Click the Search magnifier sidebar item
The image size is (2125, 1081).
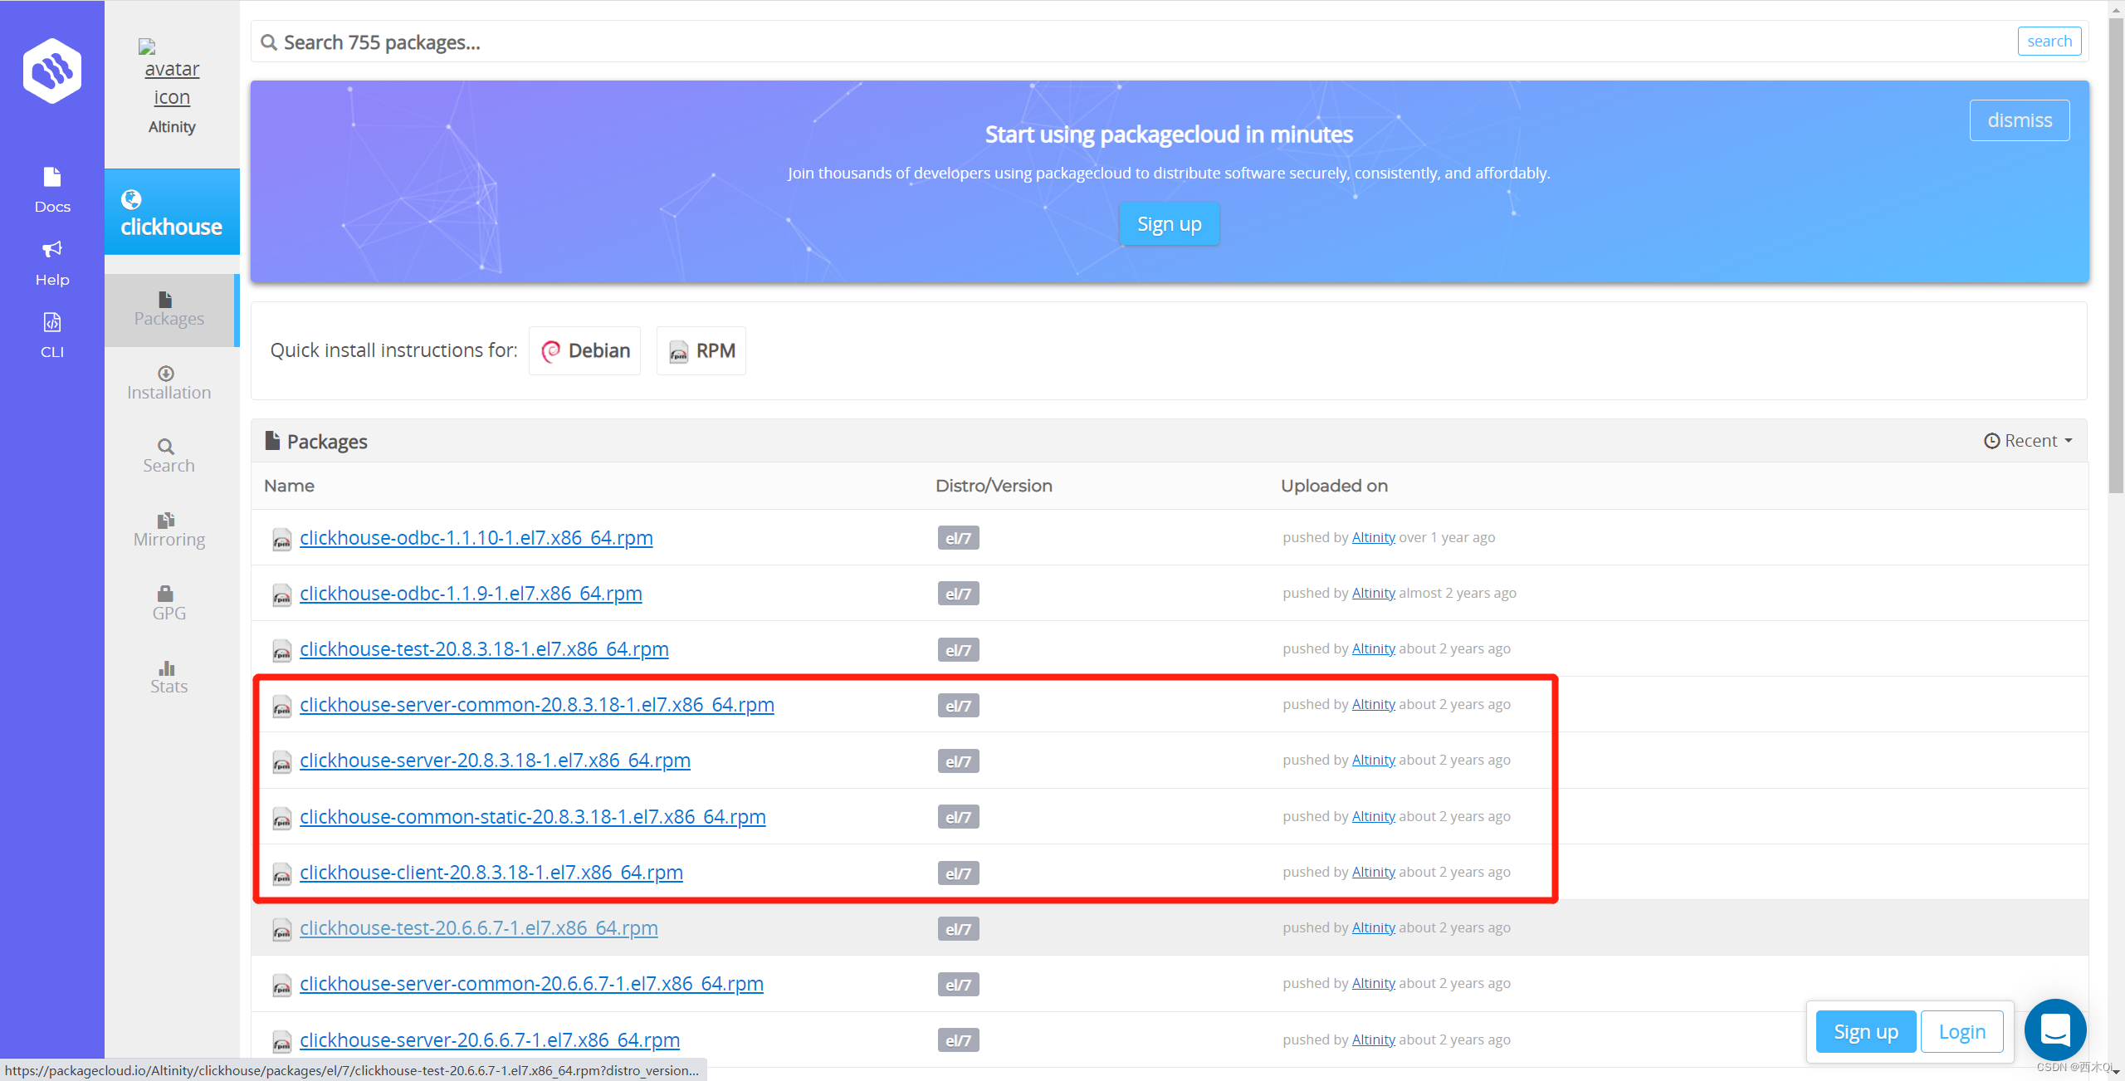[x=169, y=456]
